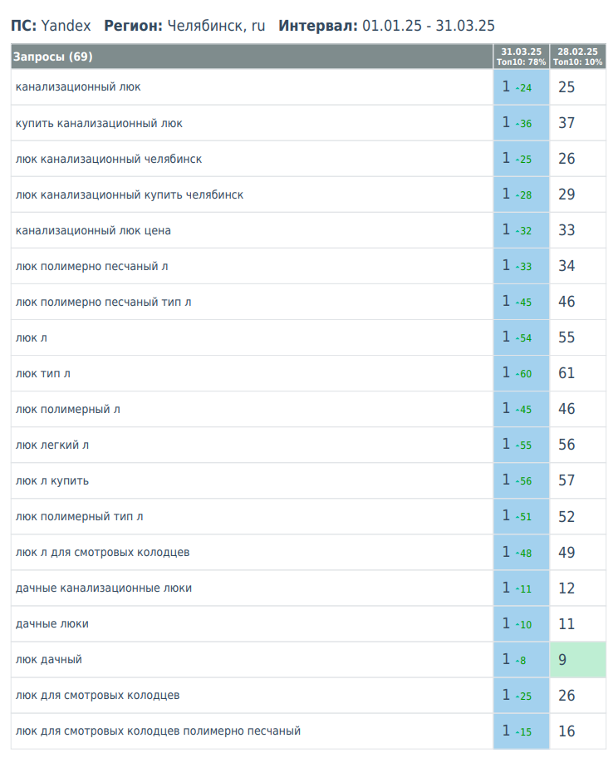This screenshot has width=613, height=758.
Task: Select the 31.03.25 date column header
Action: pos(521,56)
